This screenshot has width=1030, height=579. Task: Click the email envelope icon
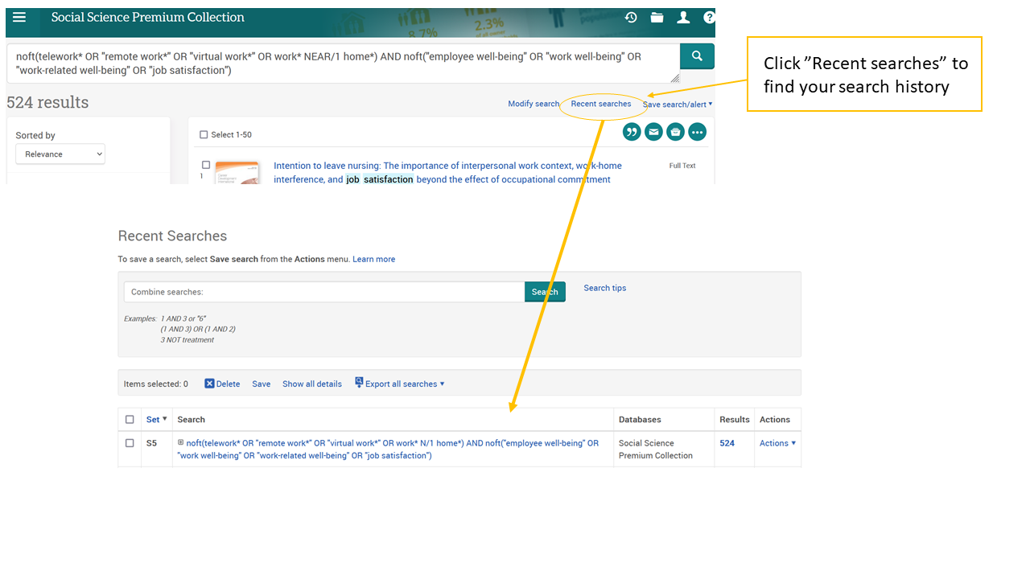[x=653, y=132]
